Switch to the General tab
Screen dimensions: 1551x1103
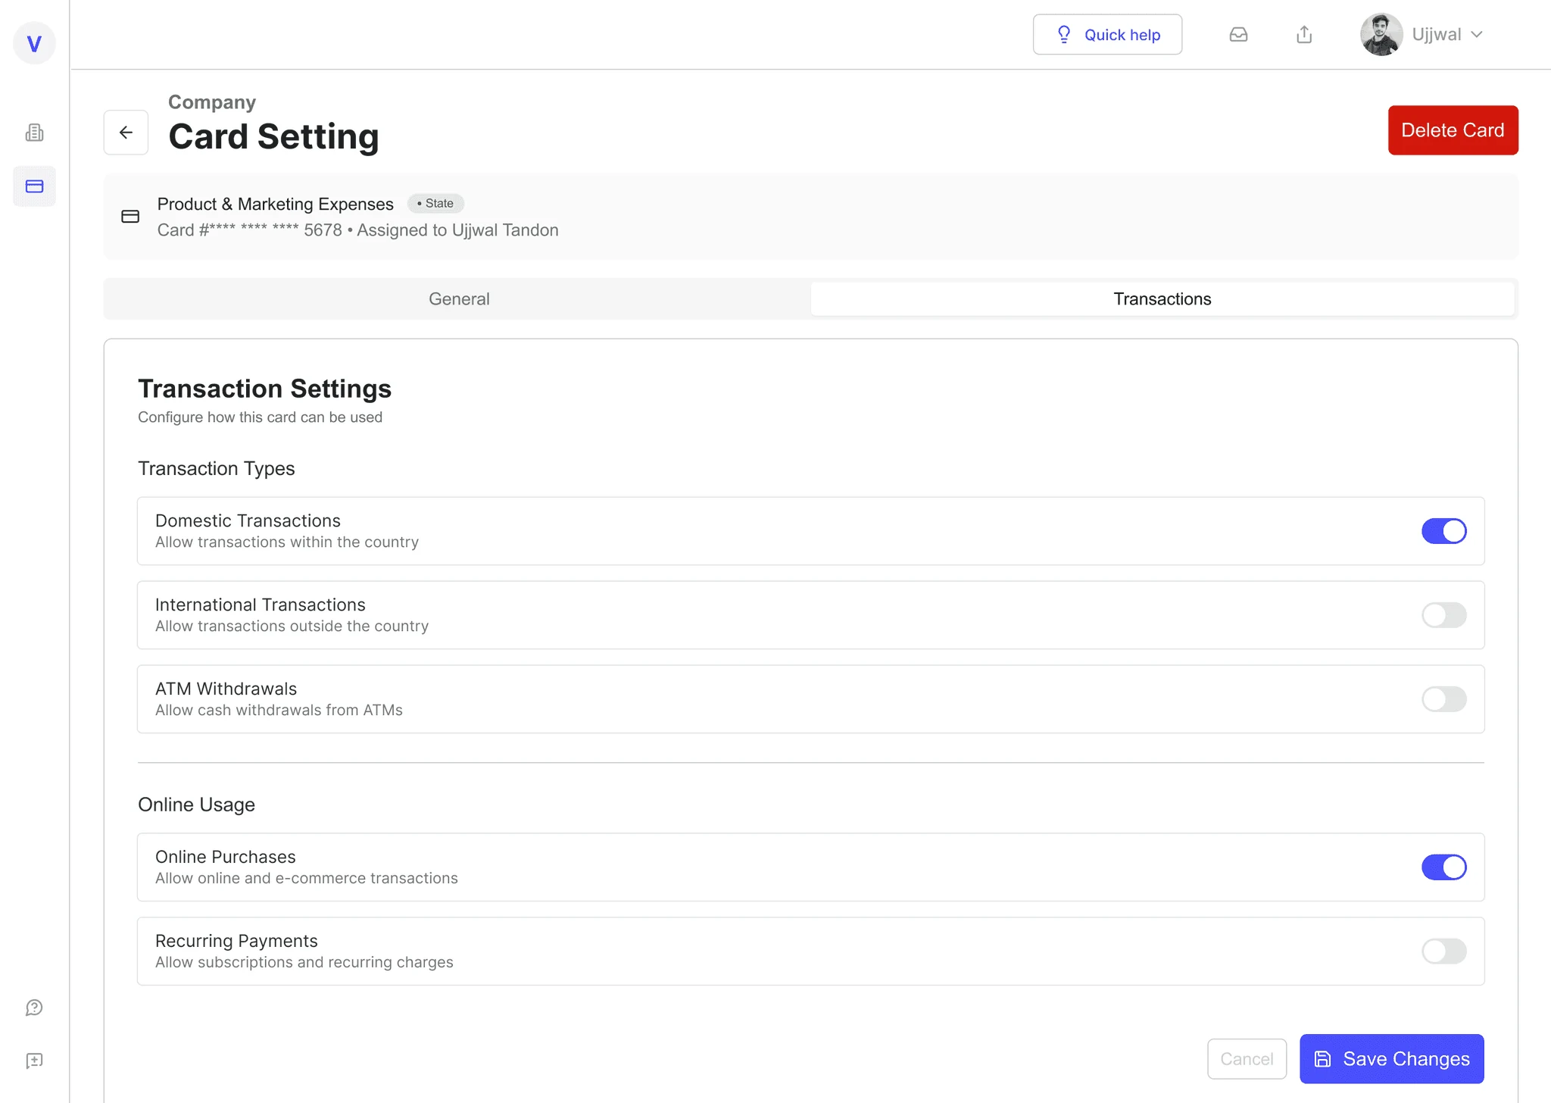459,299
